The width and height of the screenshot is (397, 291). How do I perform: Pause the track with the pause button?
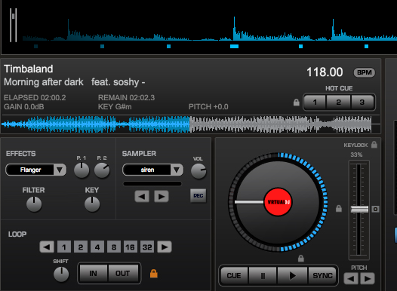[263, 275]
